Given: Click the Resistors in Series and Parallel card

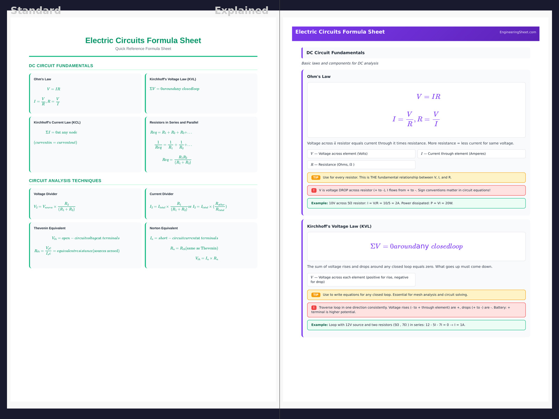Looking at the screenshot, I should pos(201,144).
